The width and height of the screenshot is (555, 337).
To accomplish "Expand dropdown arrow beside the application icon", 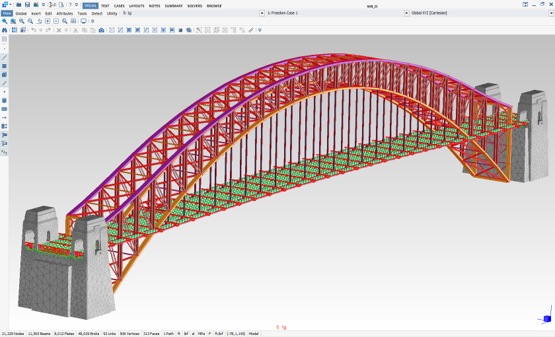I will coord(11,5).
